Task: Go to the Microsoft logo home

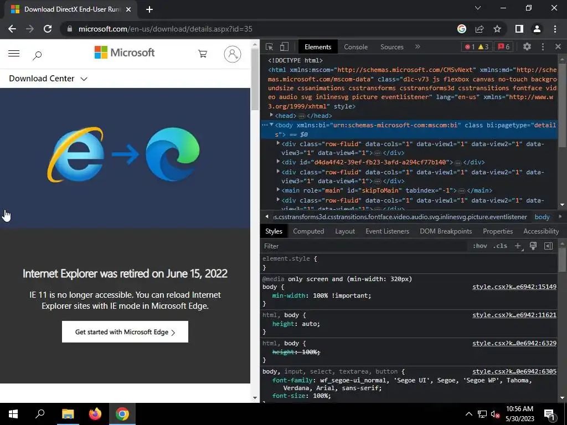Action: tap(125, 53)
